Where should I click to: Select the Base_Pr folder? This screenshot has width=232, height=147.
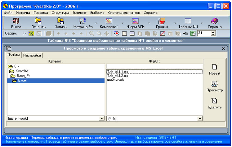click(56, 76)
